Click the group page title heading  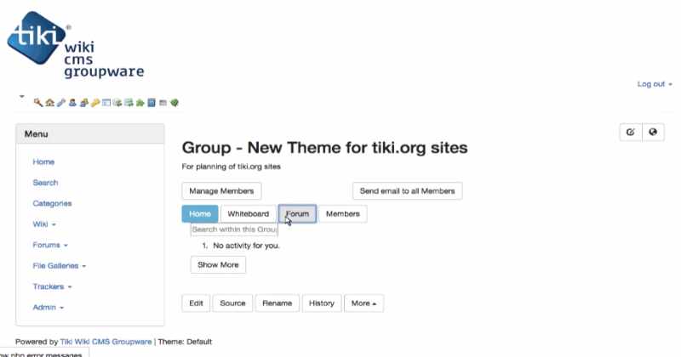325,148
